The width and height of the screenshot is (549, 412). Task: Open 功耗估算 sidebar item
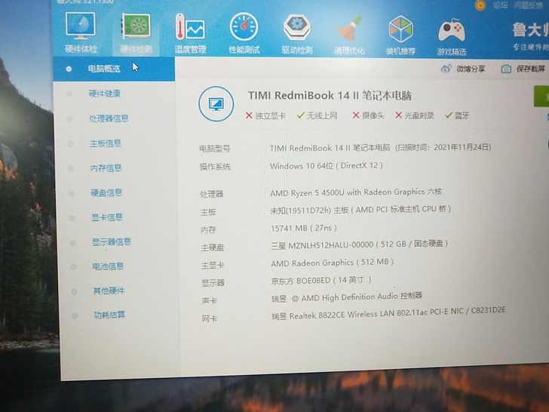coord(109,315)
